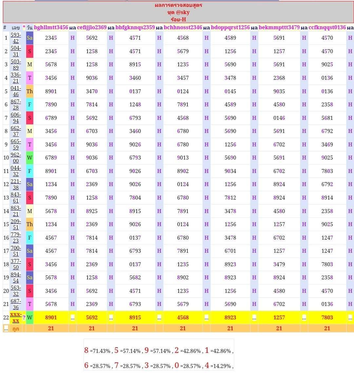Viewport: 354px width, 388px height.
Task: Open the cefijjlo2369 formula column header
Action: [x=92, y=28]
